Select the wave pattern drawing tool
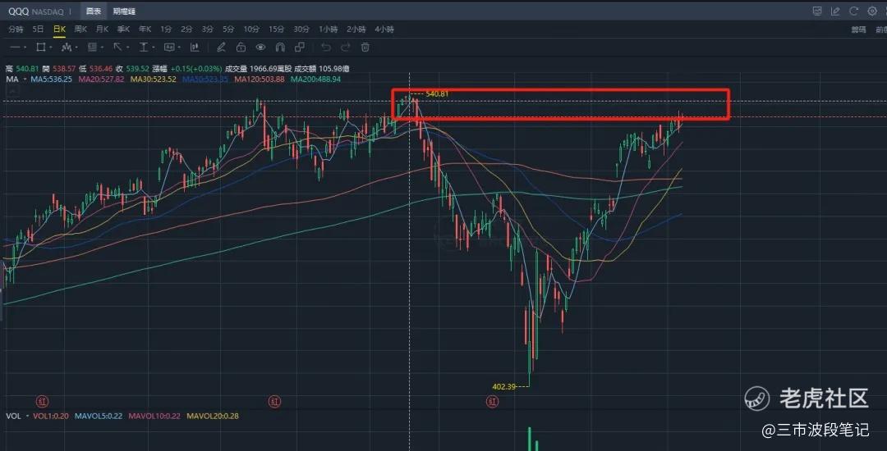Screen dimensions: 887x451 (67, 48)
